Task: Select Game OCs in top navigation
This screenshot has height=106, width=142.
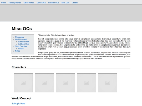Action: (x=41, y=3)
